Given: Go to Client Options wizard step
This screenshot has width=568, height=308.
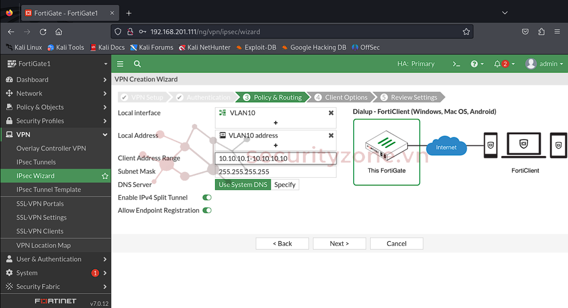Looking at the screenshot, I should coord(341,97).
